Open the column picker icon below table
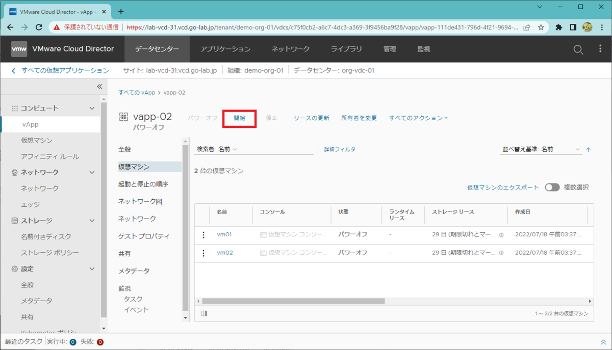 pos(204,314)
